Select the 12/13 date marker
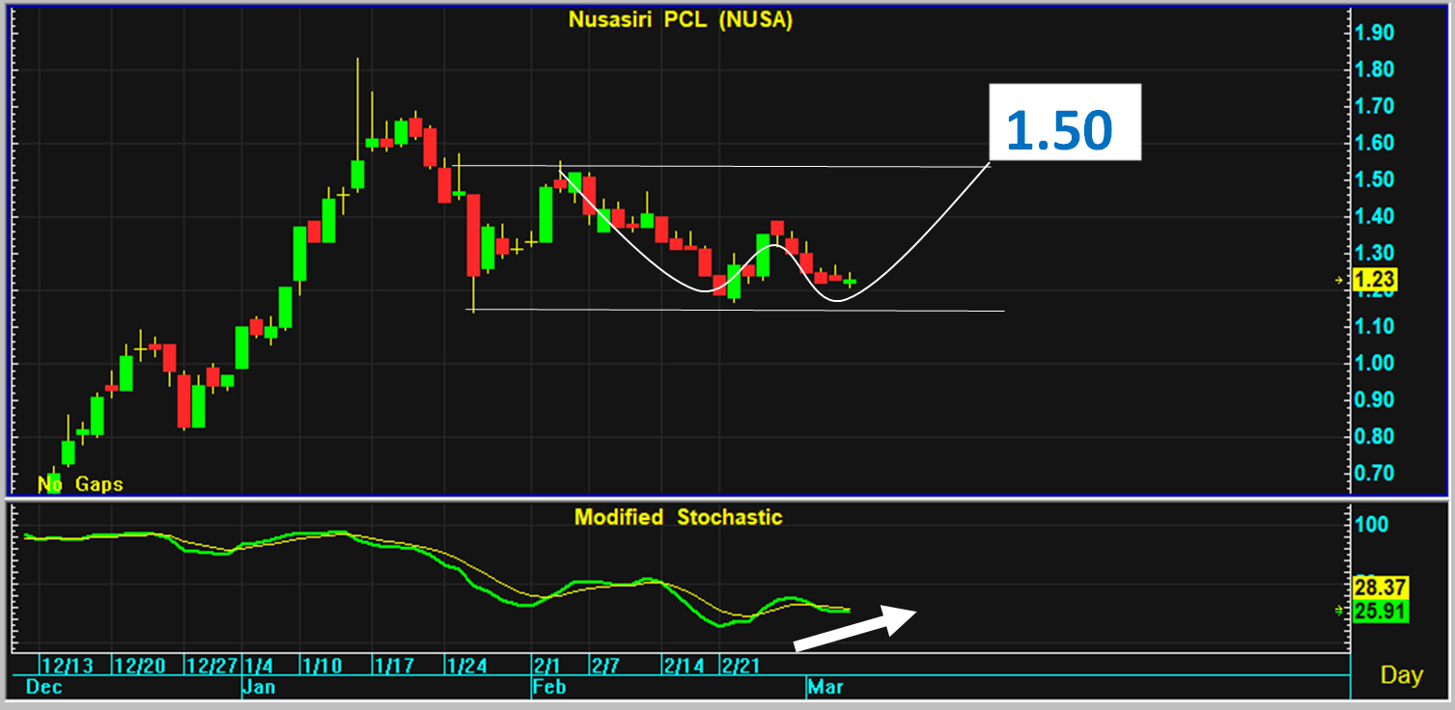Screen dimensions: 1455x710 click(68, 666)
